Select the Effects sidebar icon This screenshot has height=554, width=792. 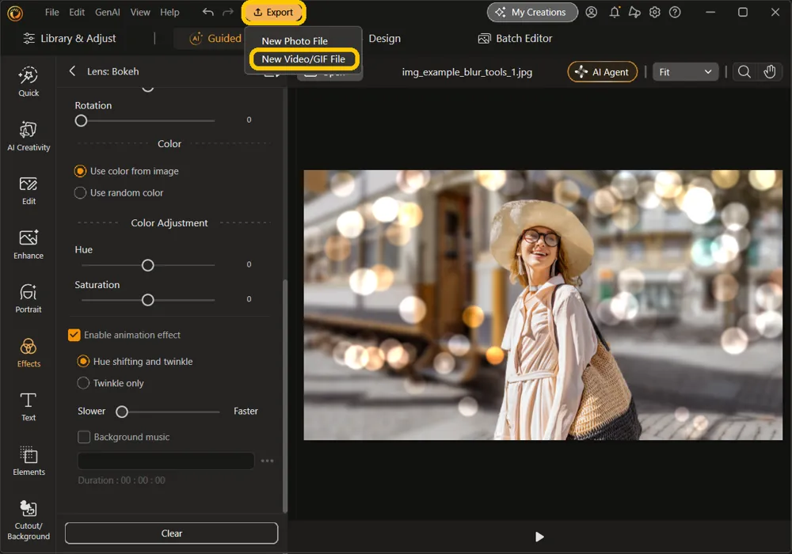[29, 353]
